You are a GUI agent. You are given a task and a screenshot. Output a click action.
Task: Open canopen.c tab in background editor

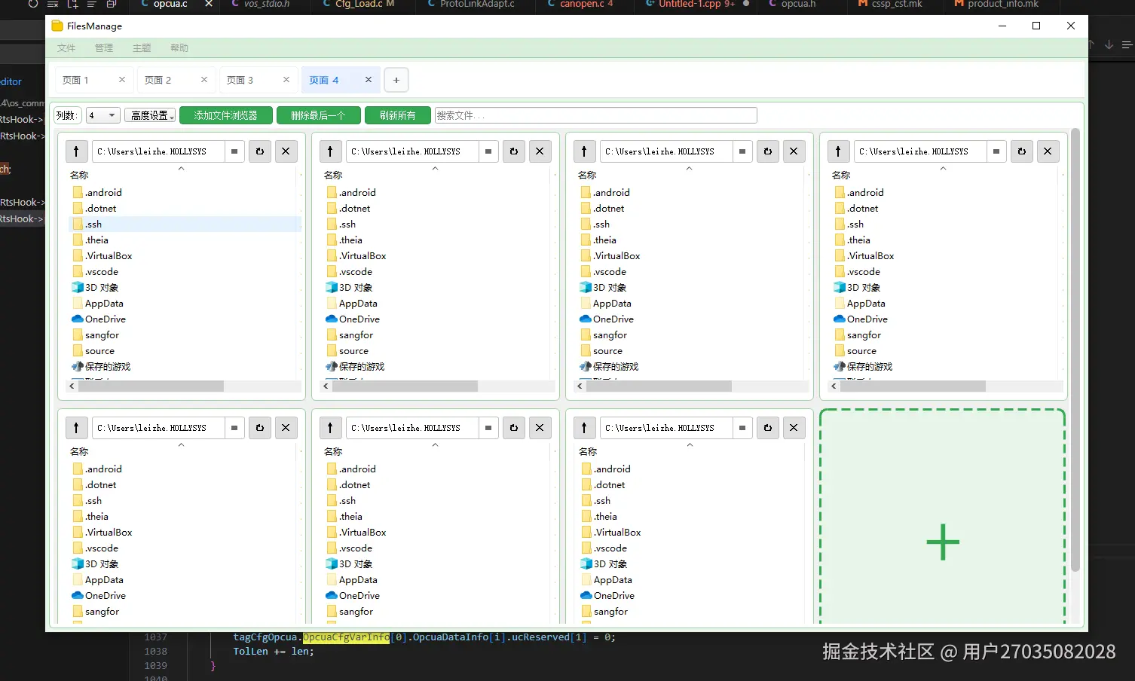point(586,5)
